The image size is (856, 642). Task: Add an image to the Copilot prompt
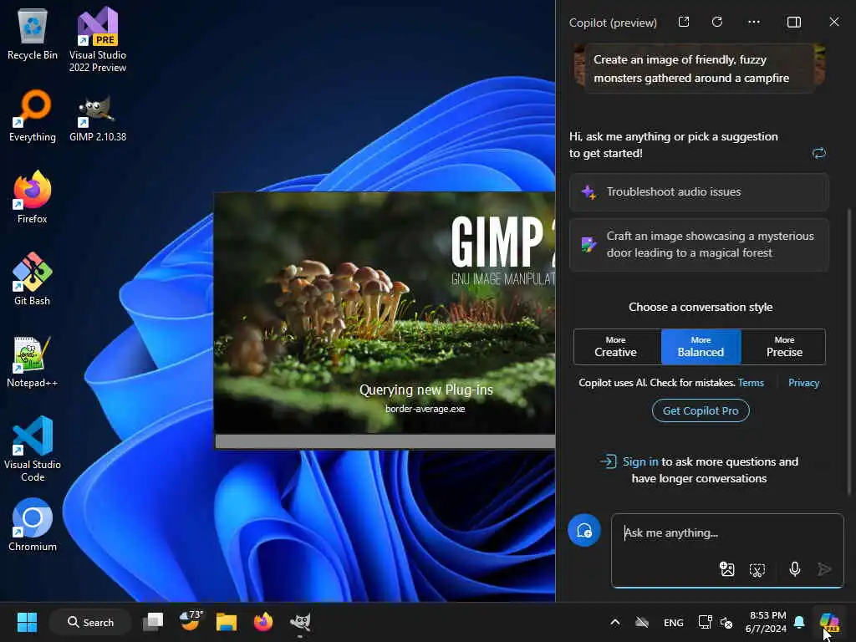point(726,569)
